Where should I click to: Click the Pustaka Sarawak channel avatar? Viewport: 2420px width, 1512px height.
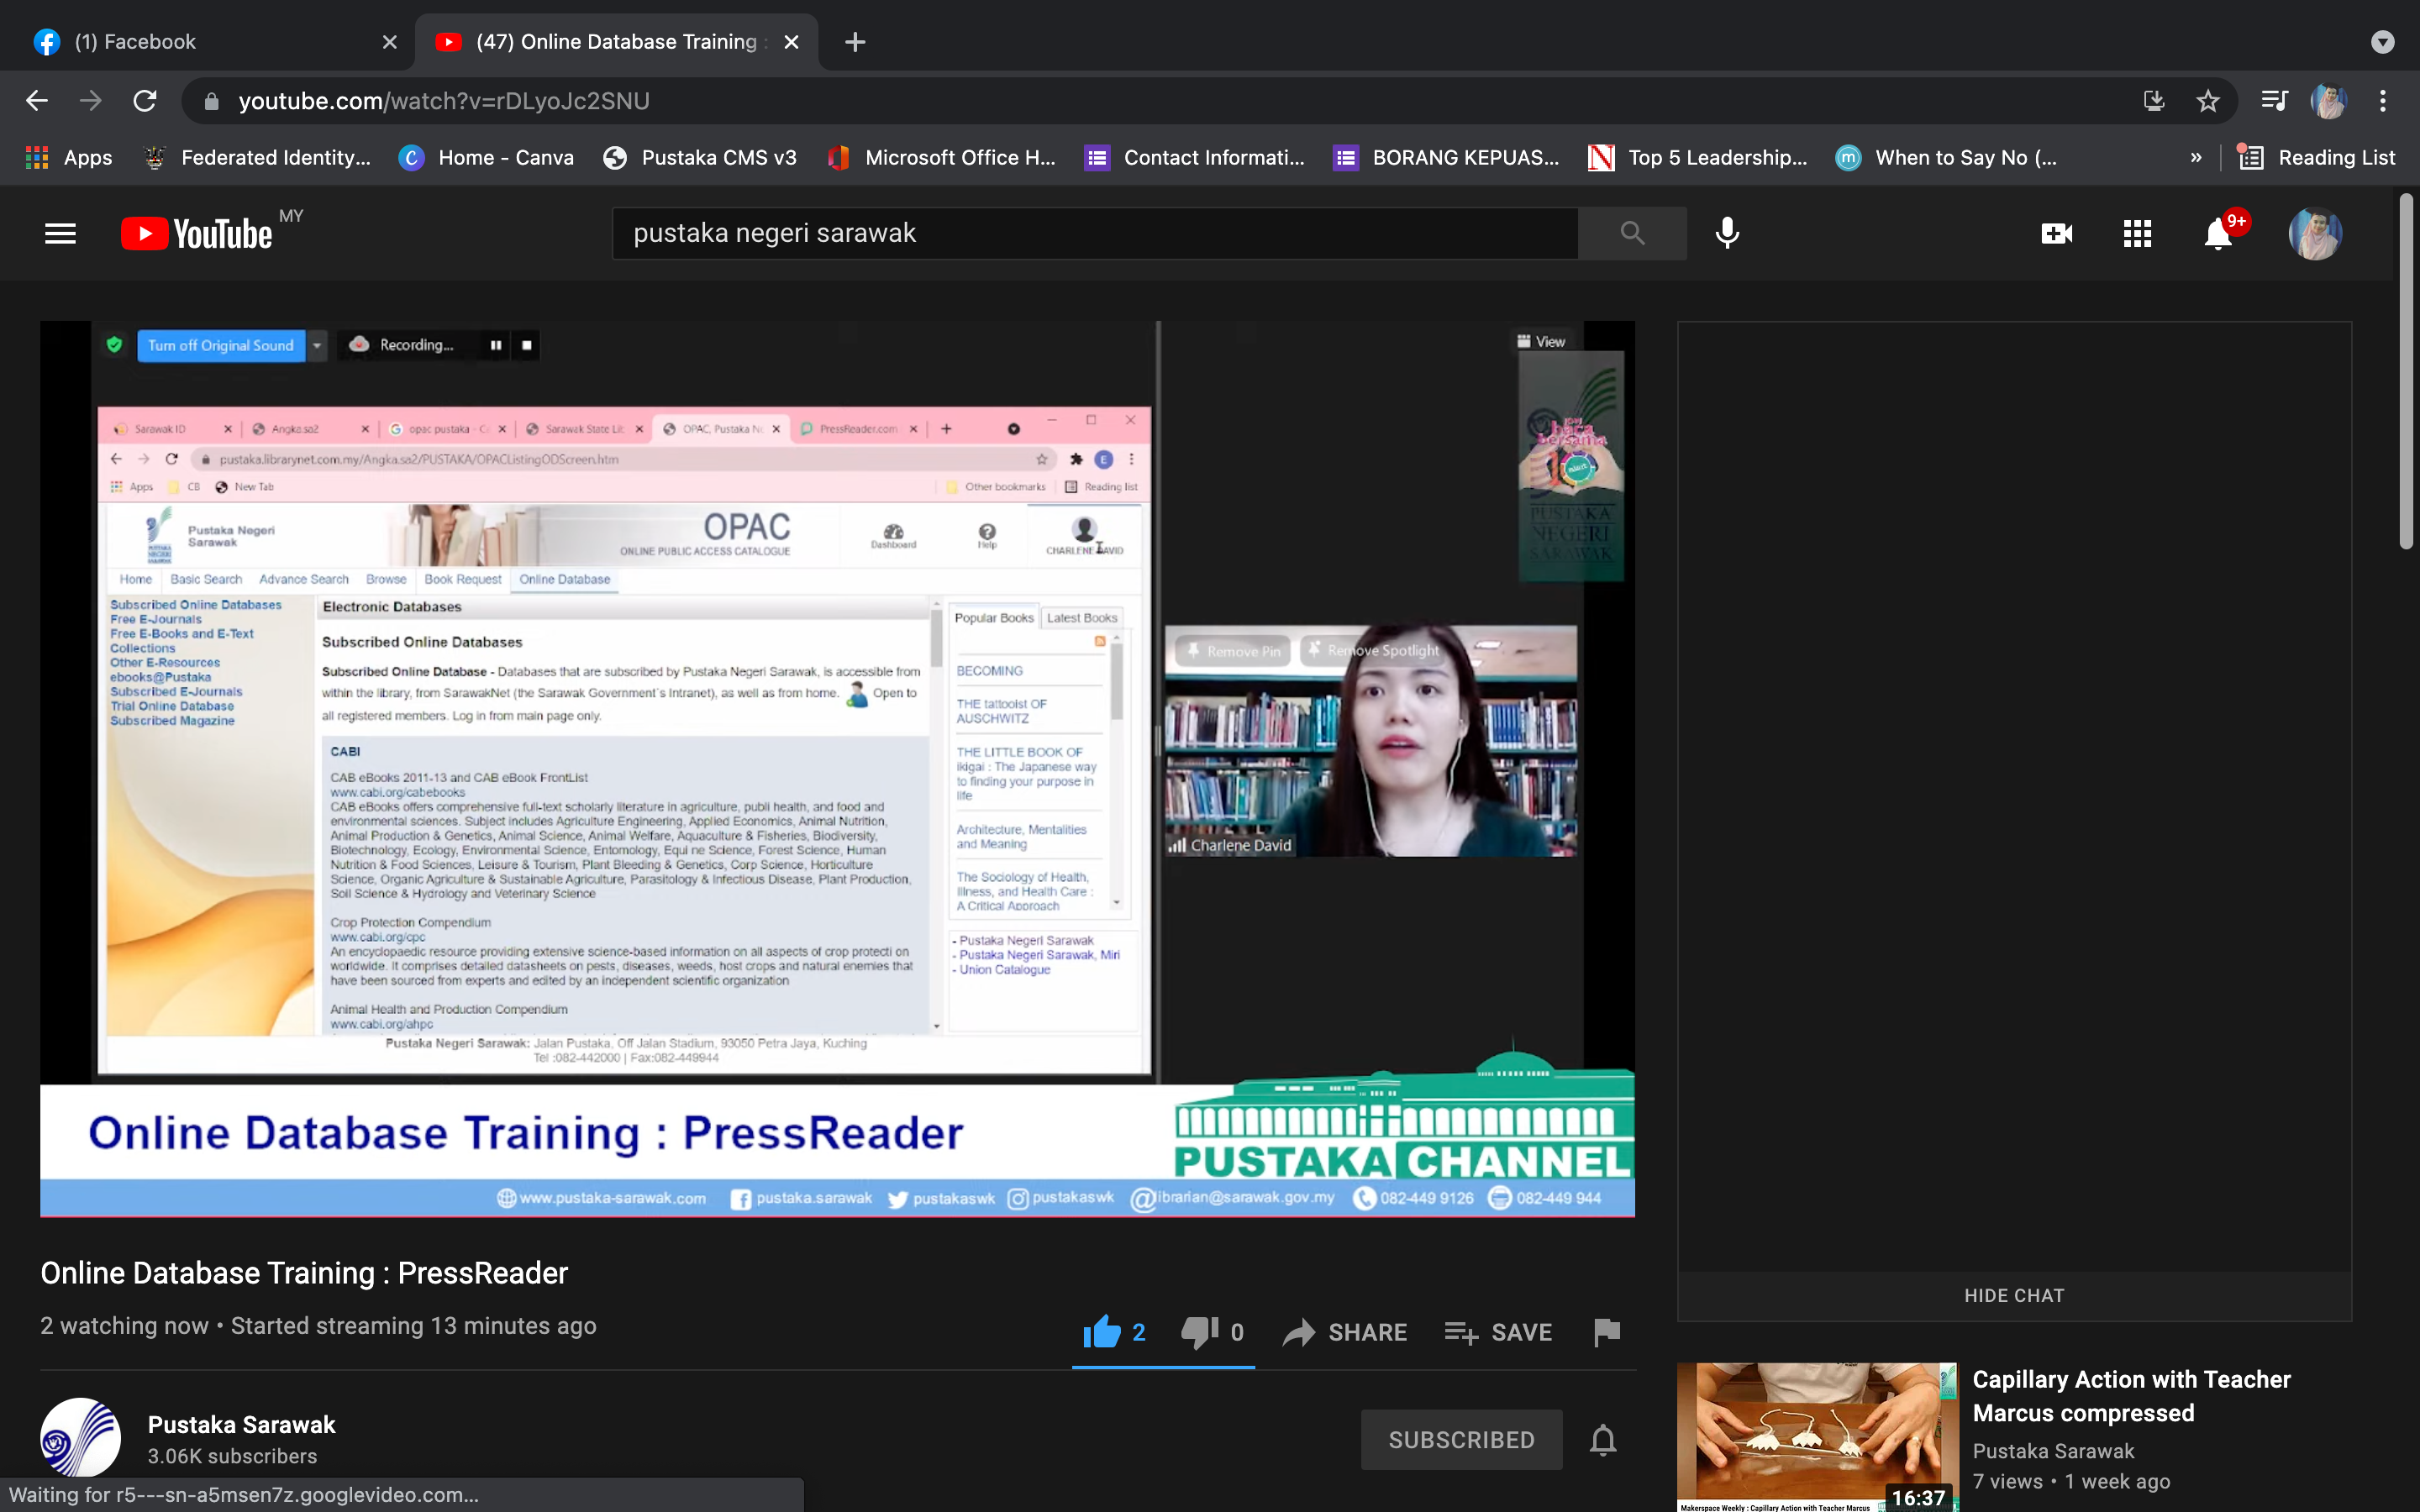coord(80,1437)
